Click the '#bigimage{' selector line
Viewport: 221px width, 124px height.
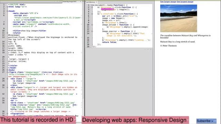point(14,35)
